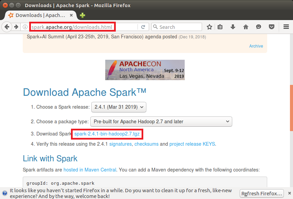293x199 pixels.
Task: Click the smiley feedback icon
Action: (x=258, y=27)
